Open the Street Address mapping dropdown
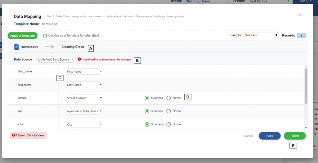 click(x=84, y=98)
